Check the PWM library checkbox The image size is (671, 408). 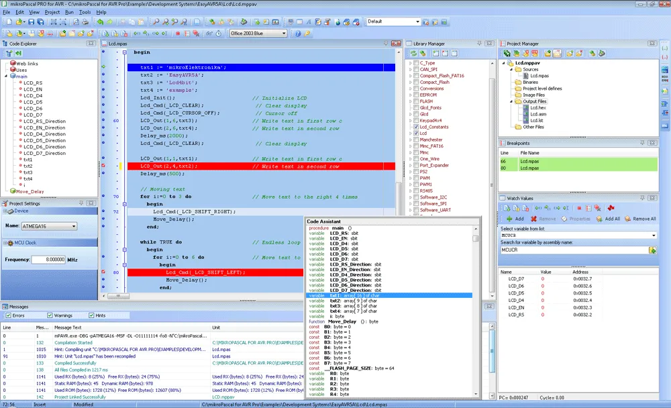(x=416, y=178)
